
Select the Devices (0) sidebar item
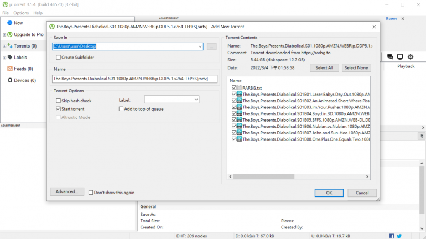coord(25,80)
